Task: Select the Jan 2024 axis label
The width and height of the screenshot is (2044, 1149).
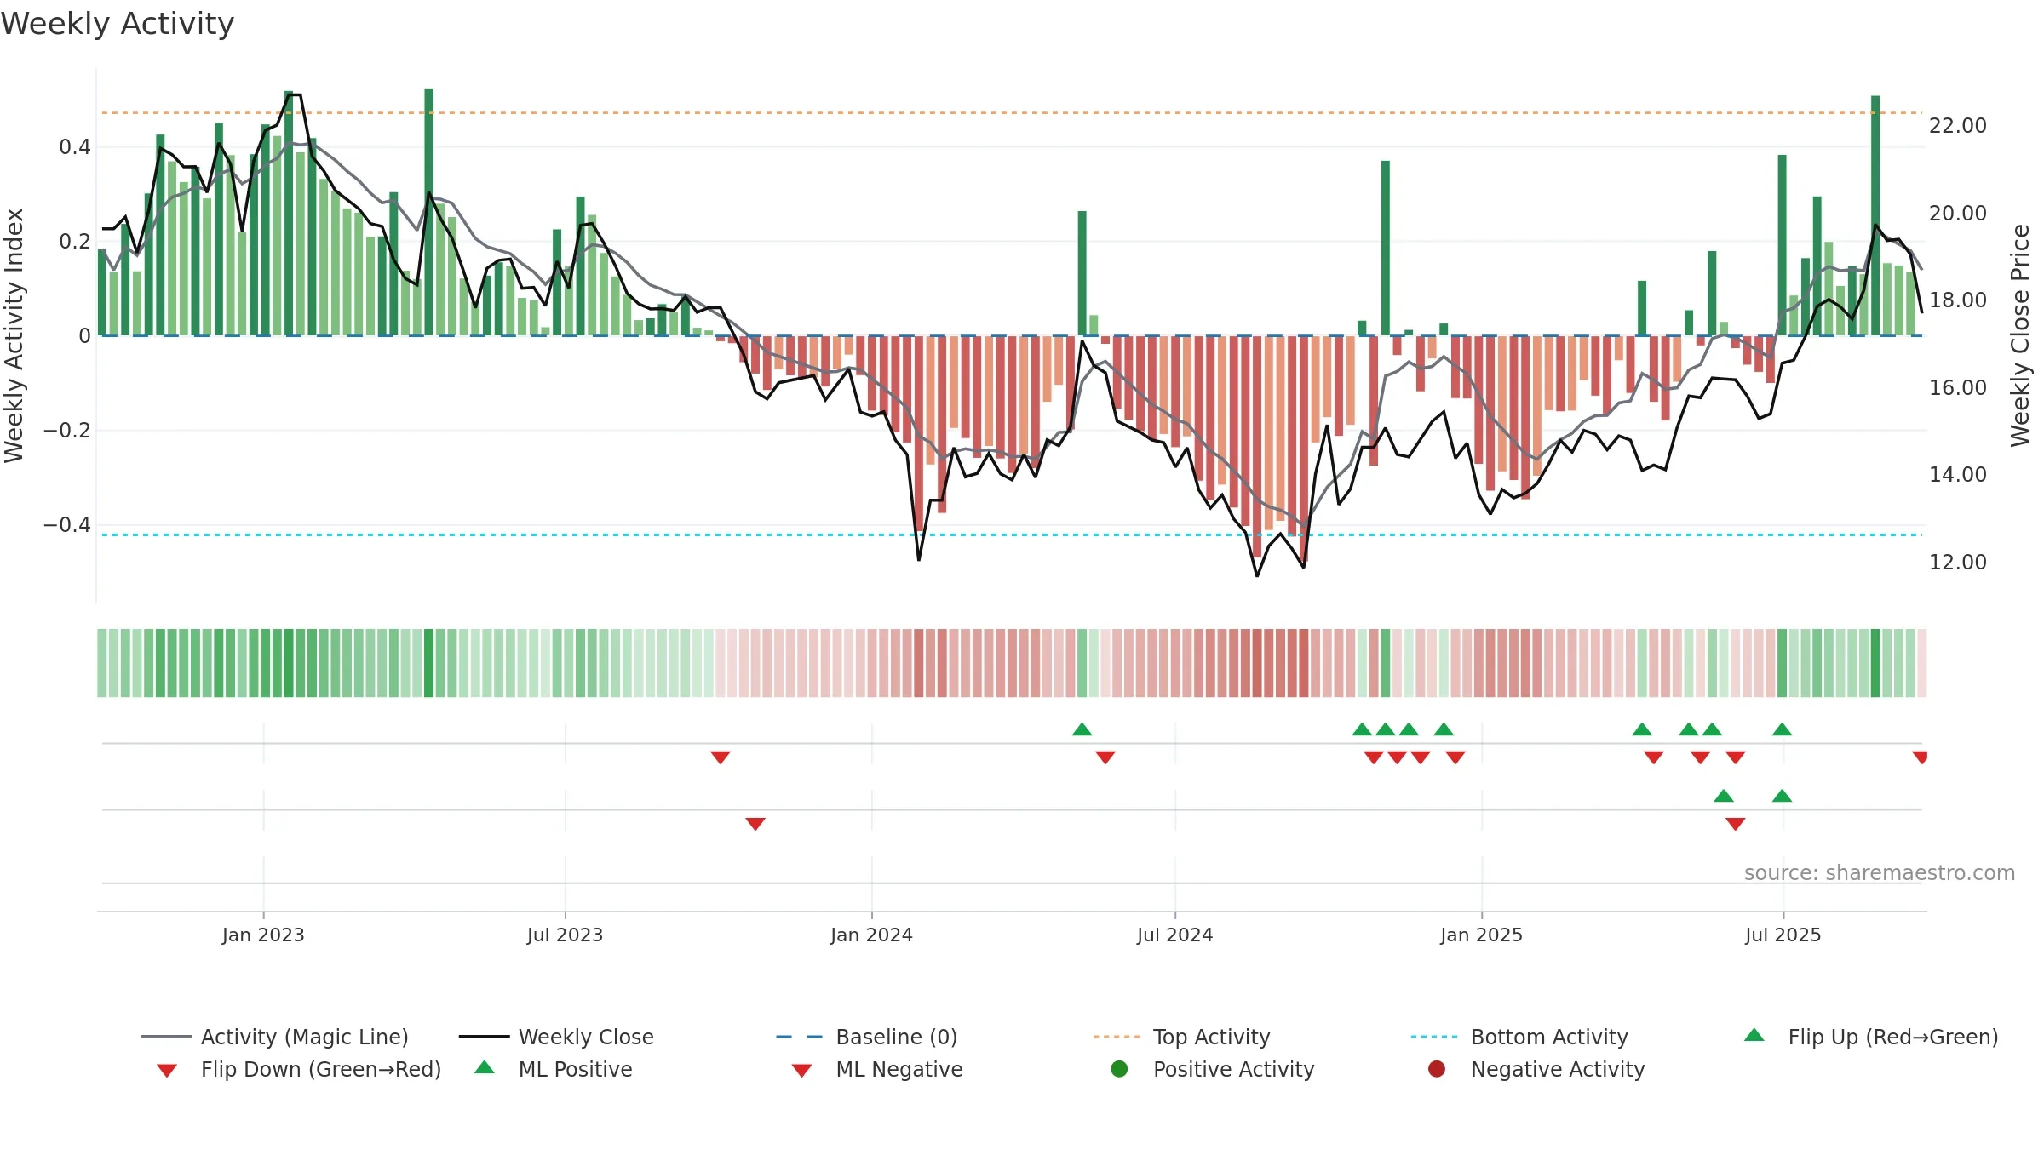Action: 871,935
